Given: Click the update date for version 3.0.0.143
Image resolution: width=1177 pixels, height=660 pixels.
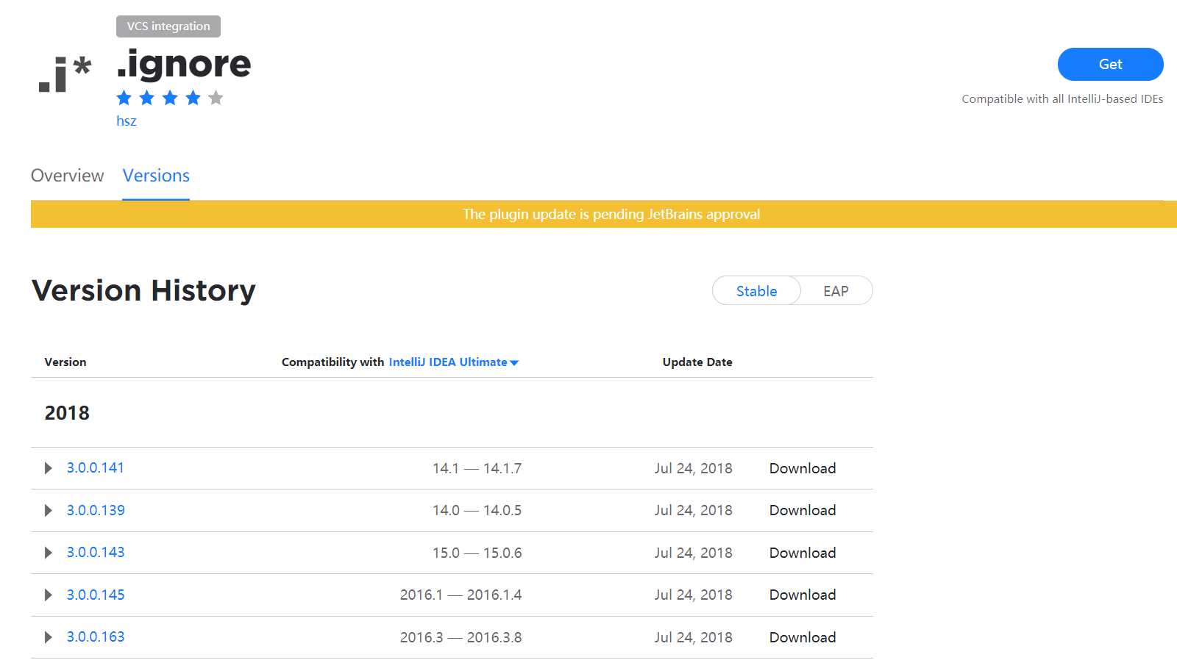Looking at the screenshot, I should pyautogui.click(x=694, y=553).
